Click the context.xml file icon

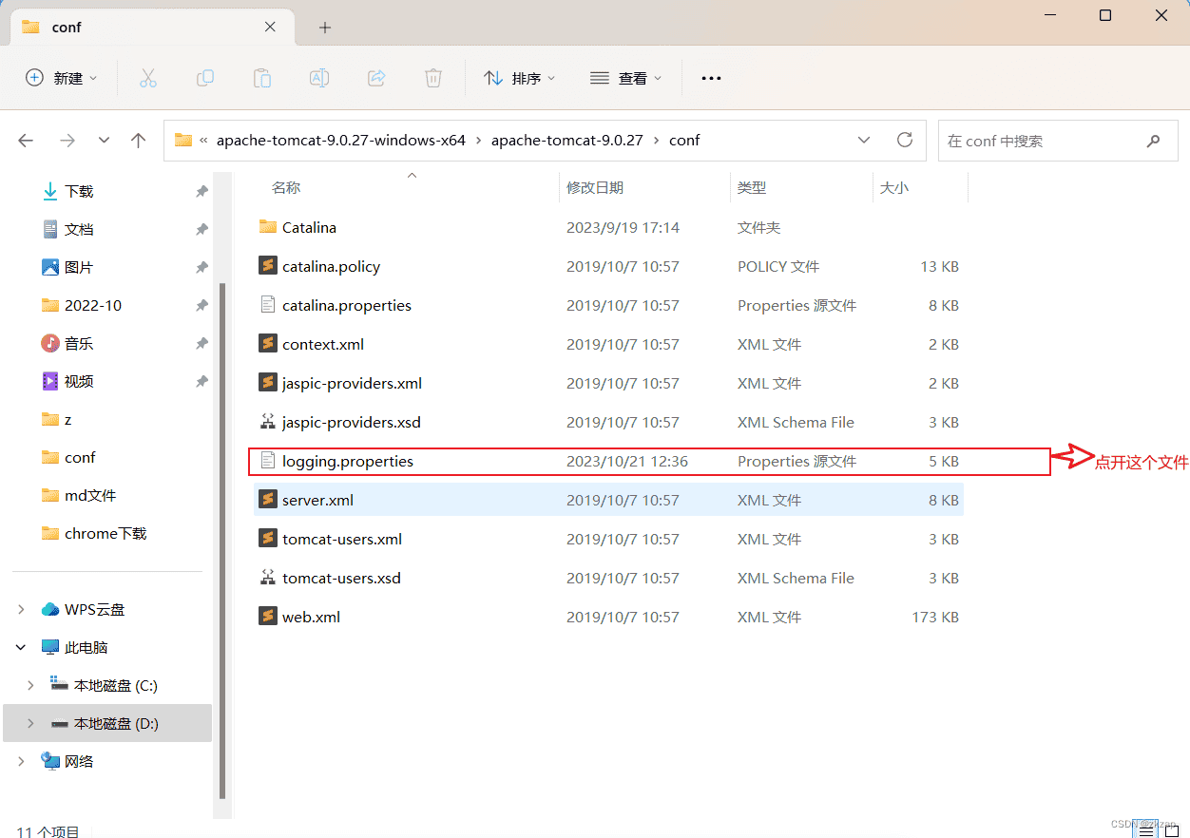(267, 344)
